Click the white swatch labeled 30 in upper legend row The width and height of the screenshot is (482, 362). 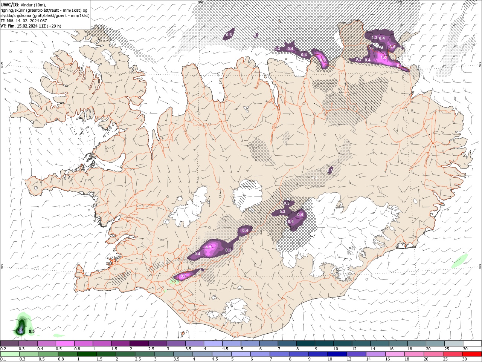click(472, 344)
